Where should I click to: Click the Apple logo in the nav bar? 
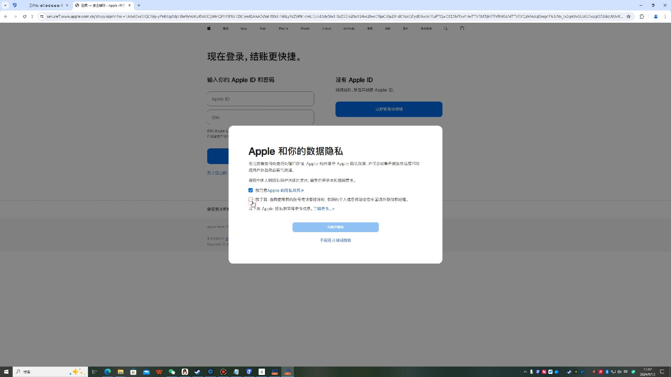pos(209,28)
